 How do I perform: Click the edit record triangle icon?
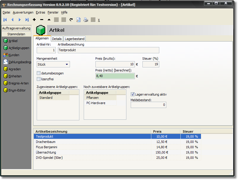49,20
